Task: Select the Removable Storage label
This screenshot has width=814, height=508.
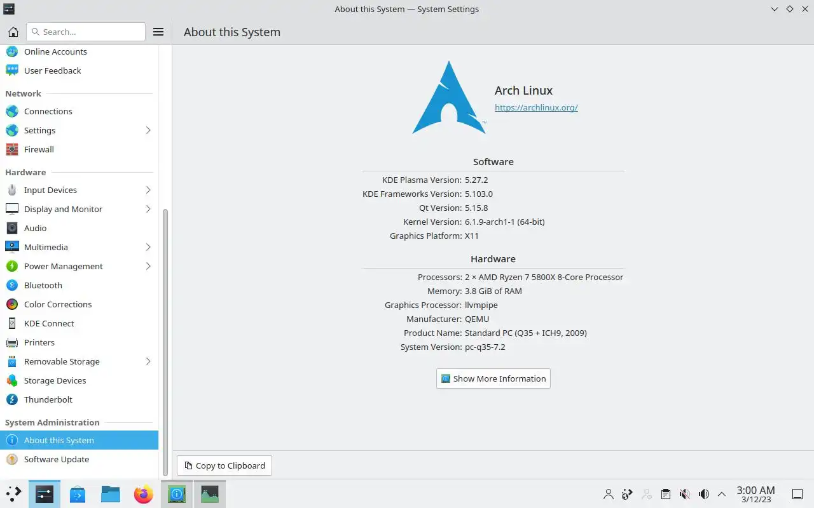Action: (x=62, y=361)
